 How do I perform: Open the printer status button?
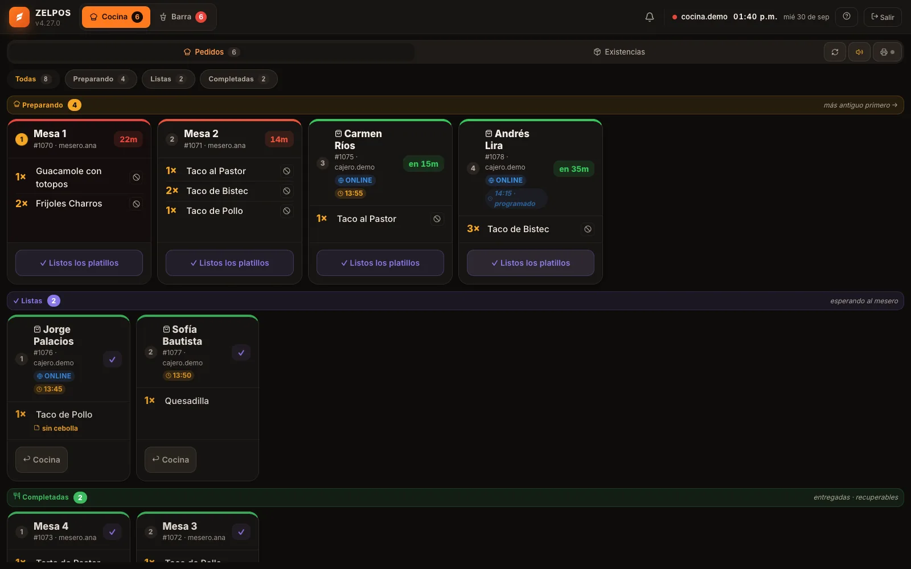pos(887,52)
